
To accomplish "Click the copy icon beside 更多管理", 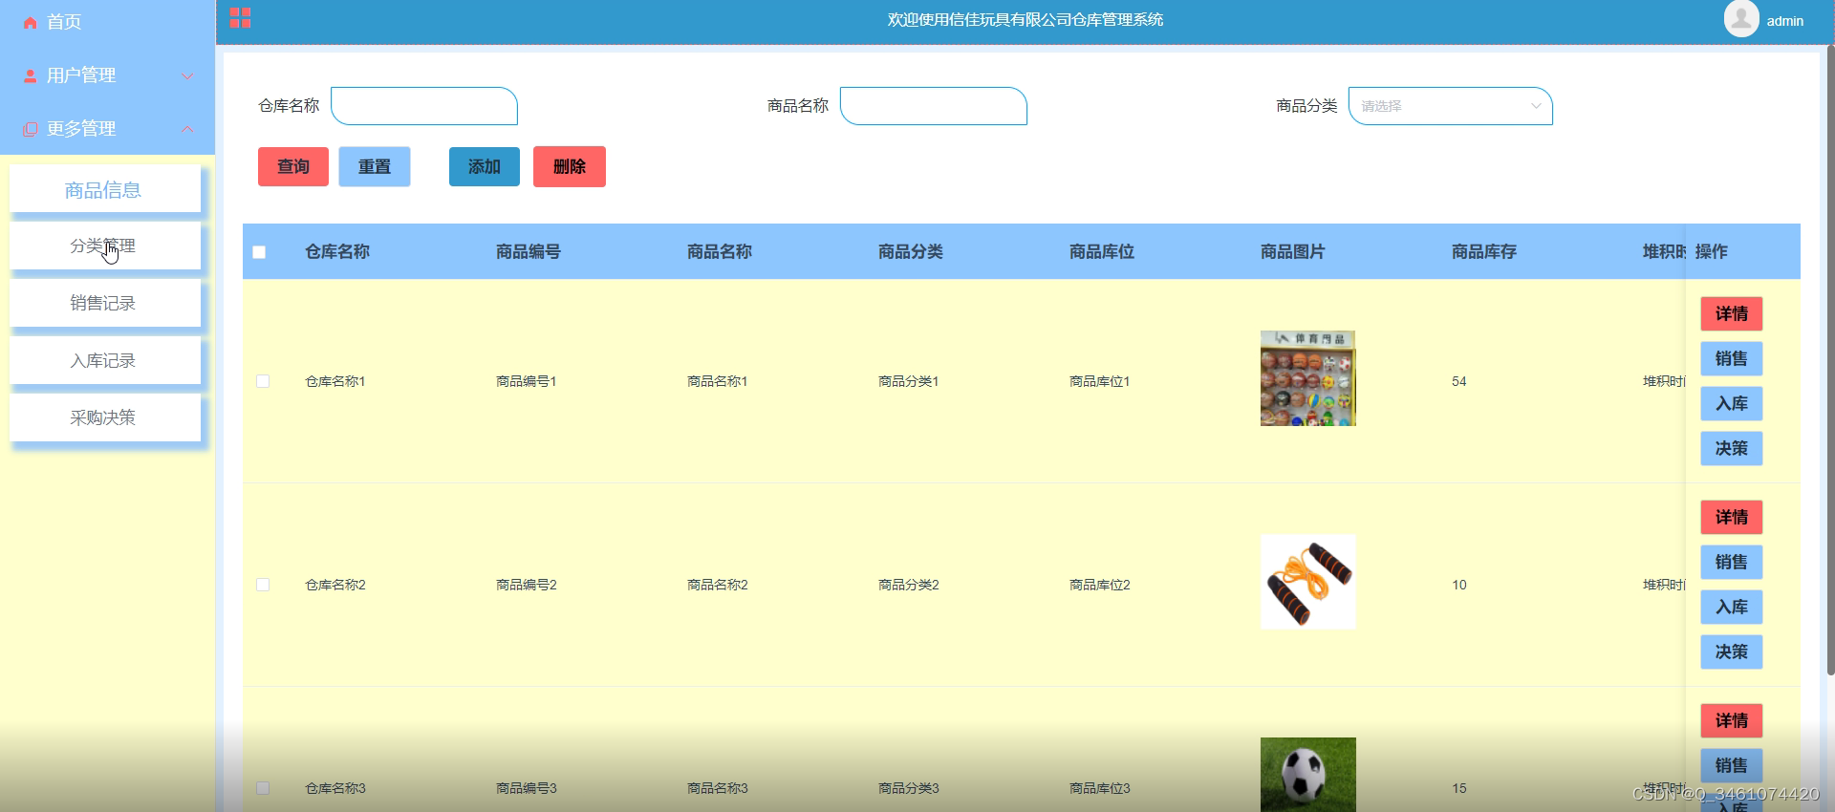I will 31,129.
